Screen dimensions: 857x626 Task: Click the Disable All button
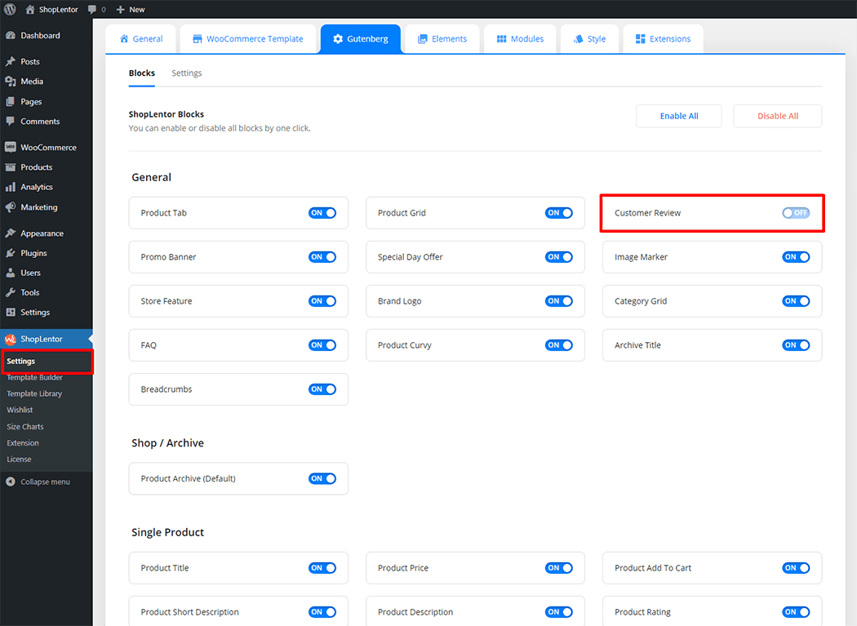(x=777, y=116)
